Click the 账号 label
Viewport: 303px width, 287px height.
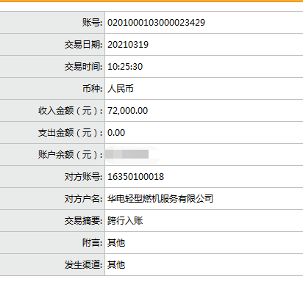click(x=92, y=23)
